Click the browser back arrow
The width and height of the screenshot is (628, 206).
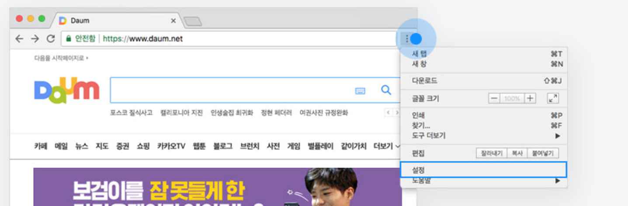coord(19,39)
